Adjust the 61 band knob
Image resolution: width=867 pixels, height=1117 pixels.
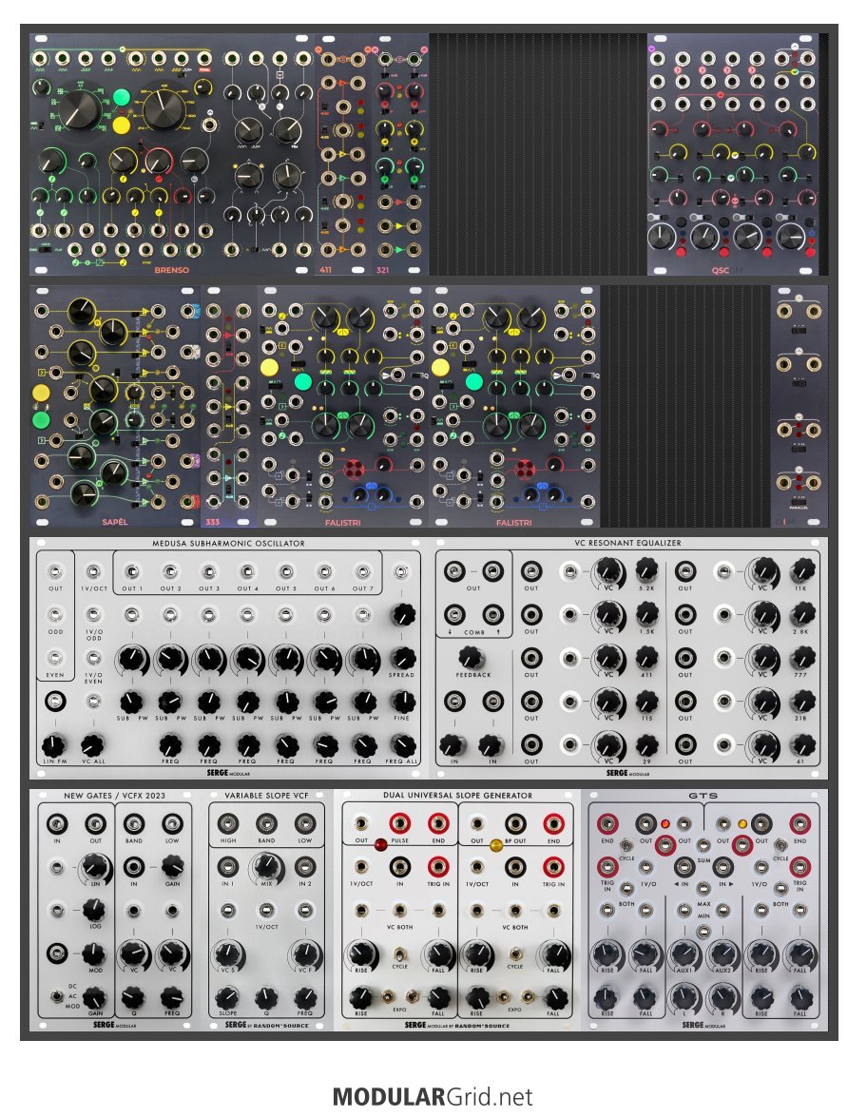point(801,744)
